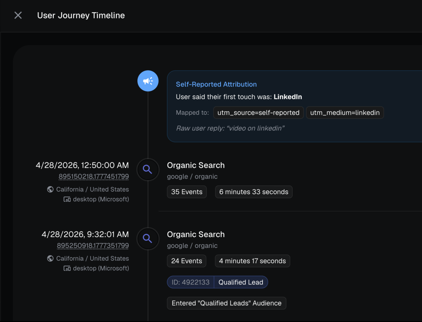Click the utm_source=self-reported tag
This screenshot has height=322, width=422.
pyautogui.click(x=258, y=112)
